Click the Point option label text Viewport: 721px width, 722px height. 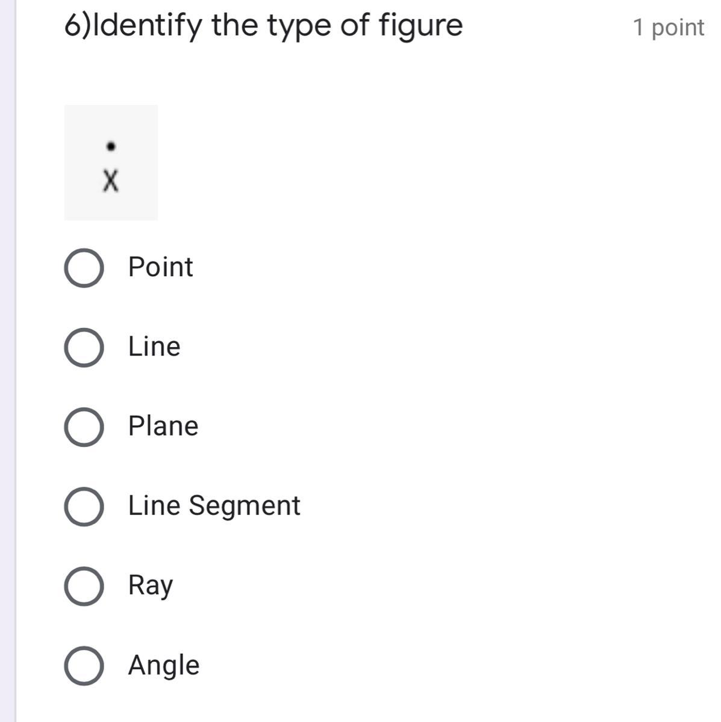tap(160, 267)
